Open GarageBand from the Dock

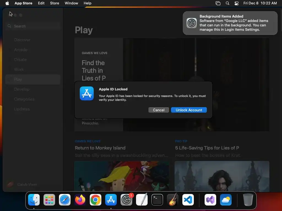point(173,200)
